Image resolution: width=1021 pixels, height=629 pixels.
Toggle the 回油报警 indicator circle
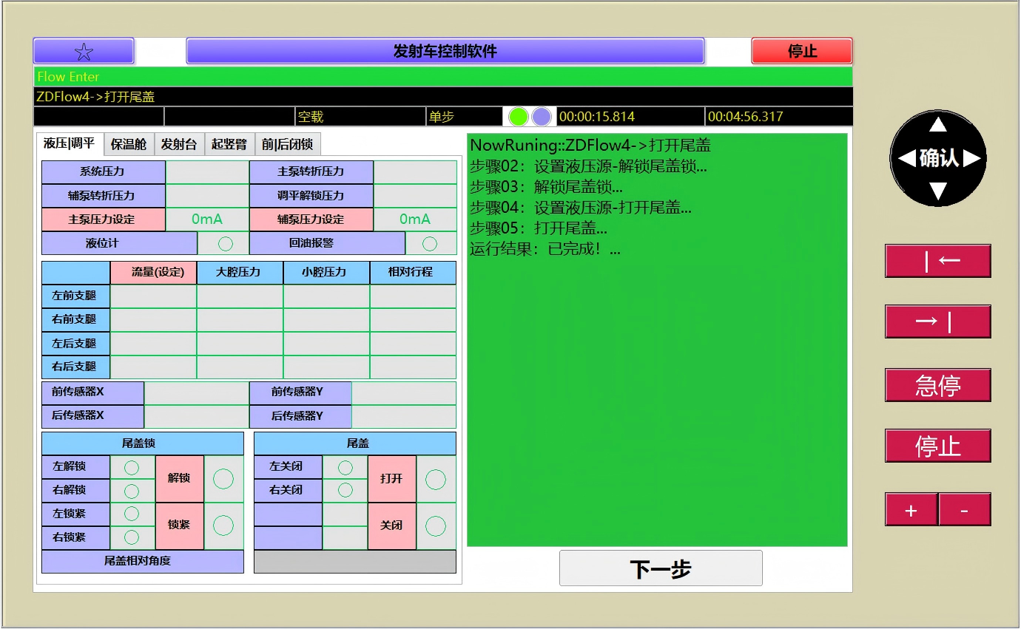click(x=430, y=243)
